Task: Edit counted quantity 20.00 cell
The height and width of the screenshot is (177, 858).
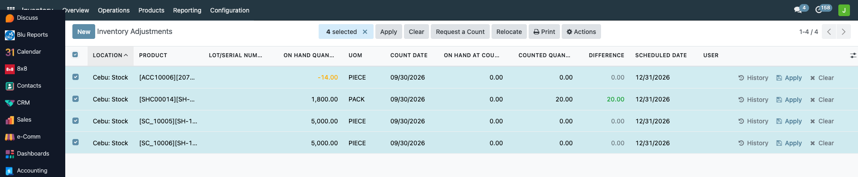Action: [564, 99]
